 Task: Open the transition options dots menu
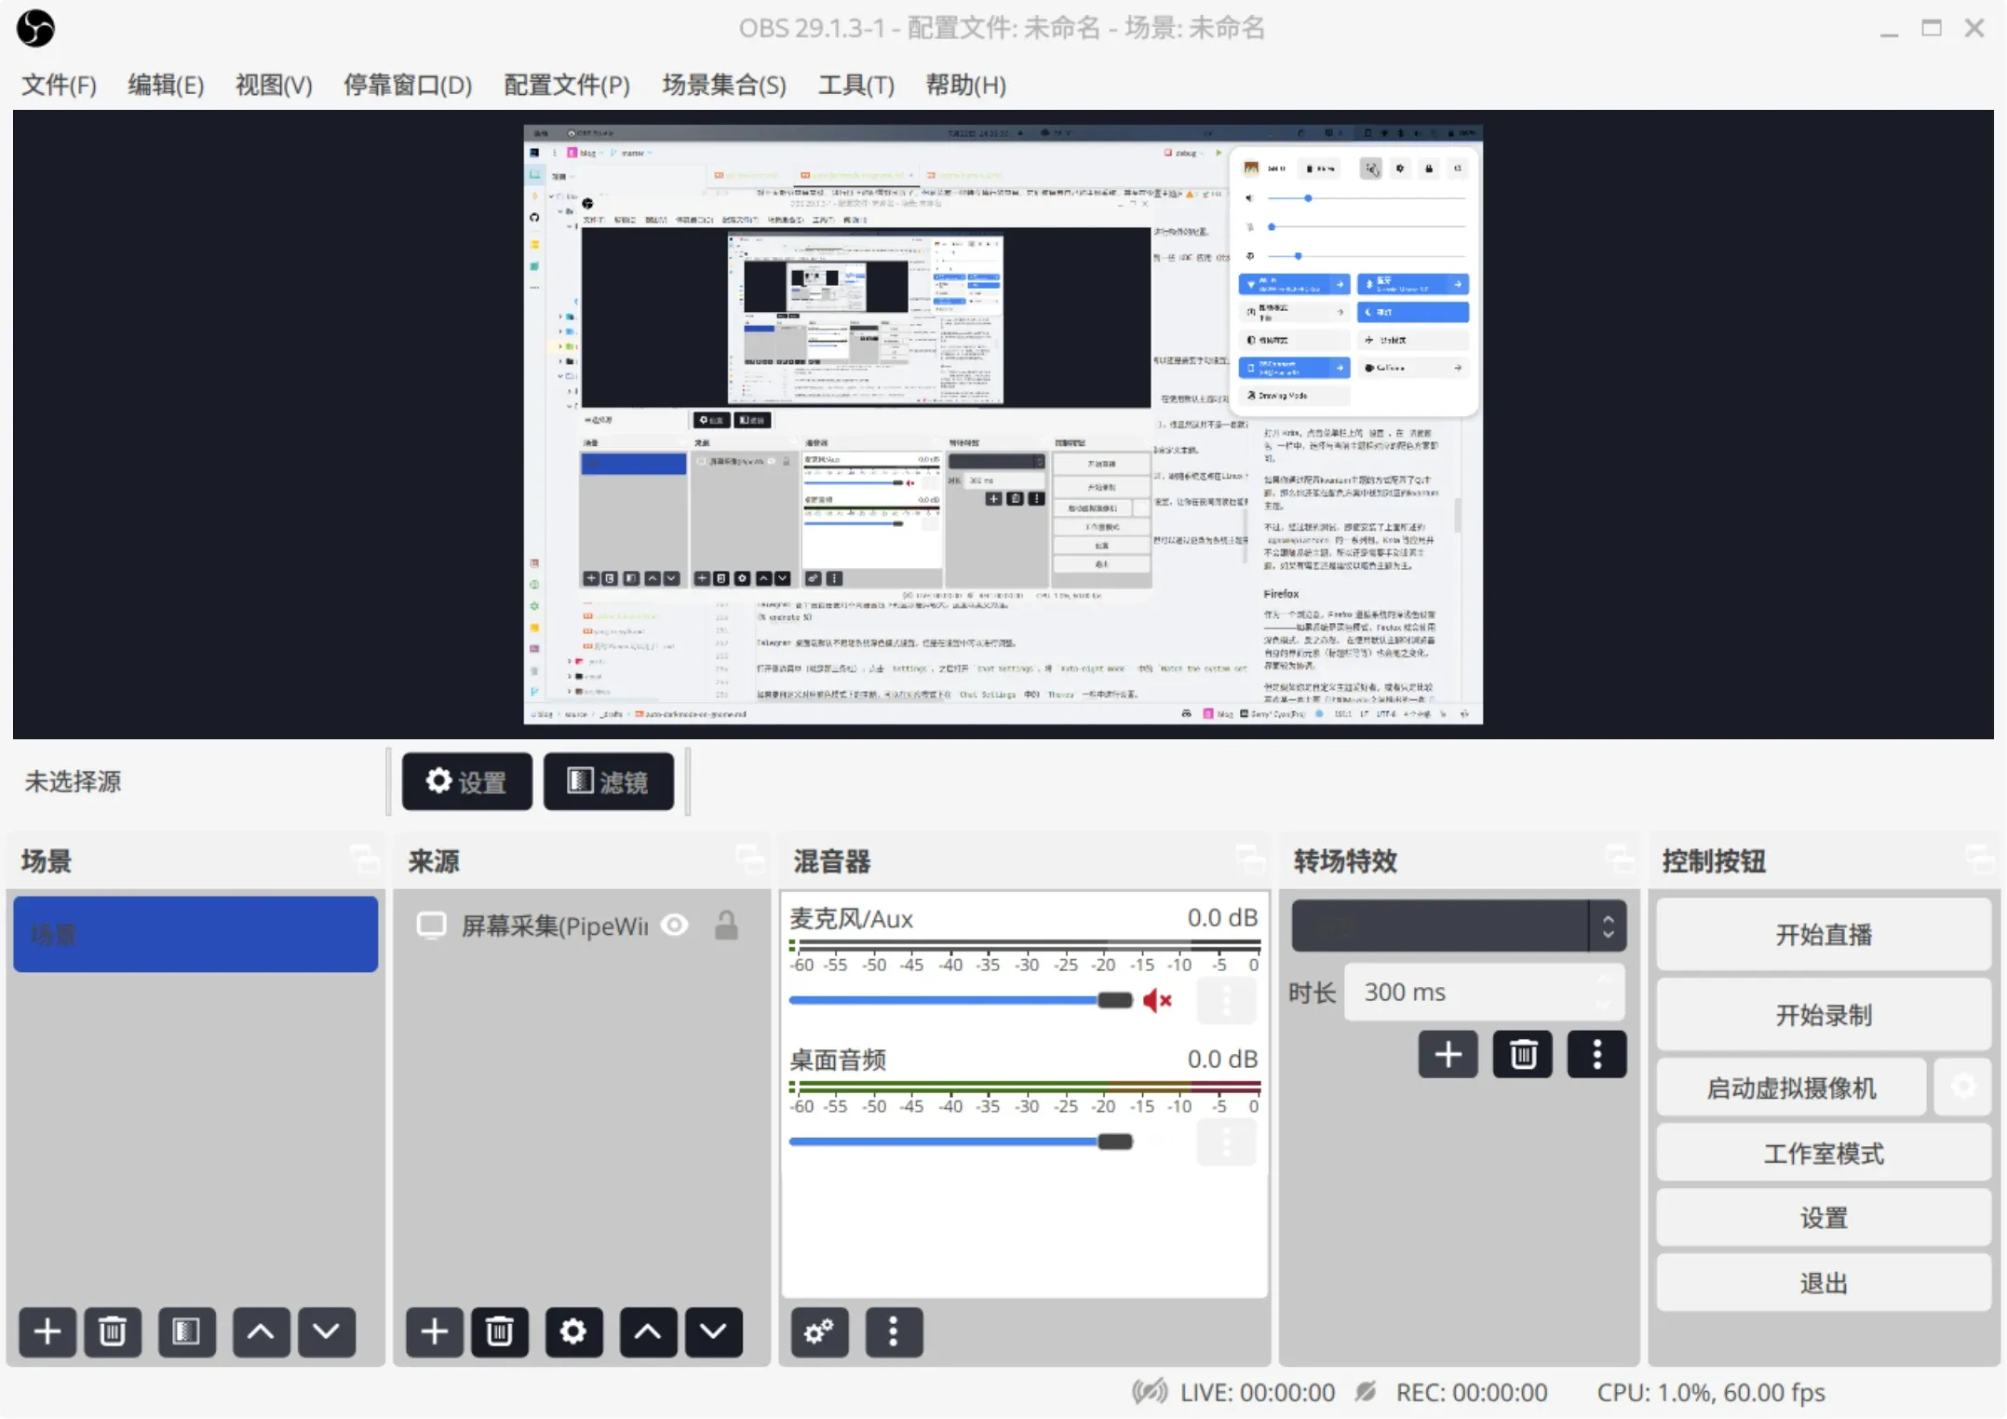1596,1054
